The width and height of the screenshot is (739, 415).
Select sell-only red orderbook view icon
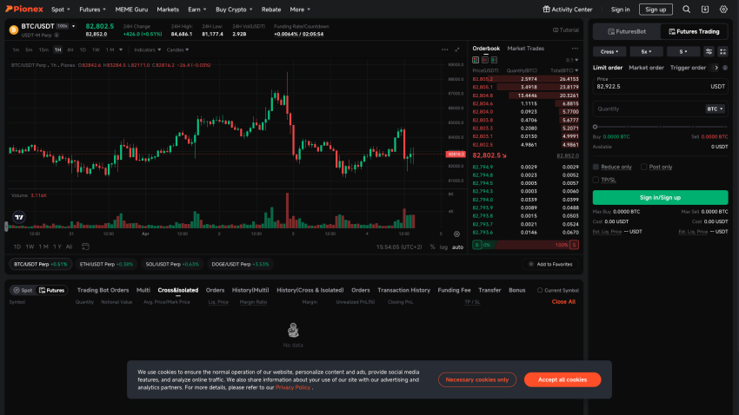(484, 60)
